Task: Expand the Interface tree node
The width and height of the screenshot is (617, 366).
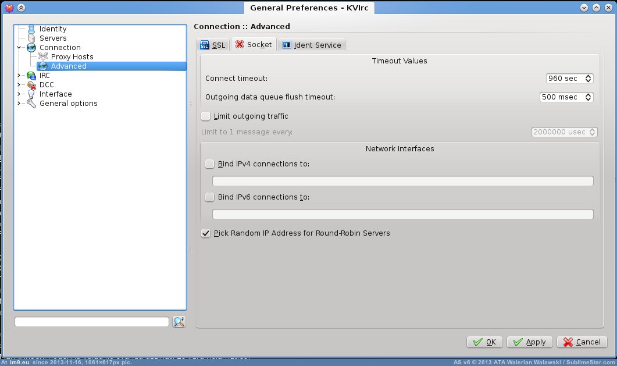Action: coord(19,94)
